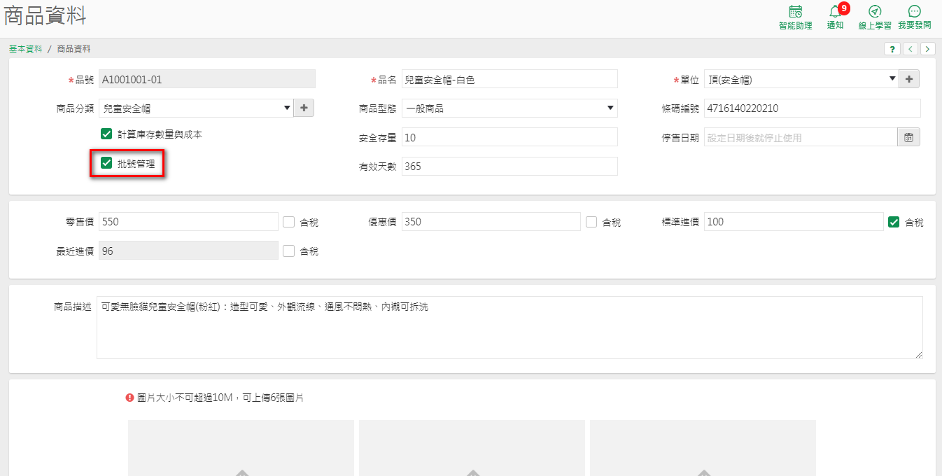The width and height of the screenshot is (942, 476).
Task: Click the help question mark button
Action: 892,49
